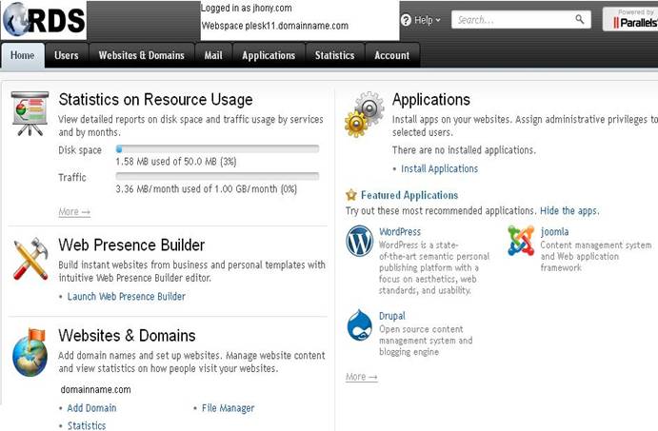Open the Websites & Domains tab

point(142,55)
